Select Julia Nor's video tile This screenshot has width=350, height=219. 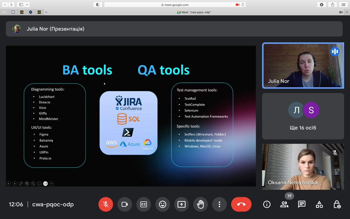point(303,65)
